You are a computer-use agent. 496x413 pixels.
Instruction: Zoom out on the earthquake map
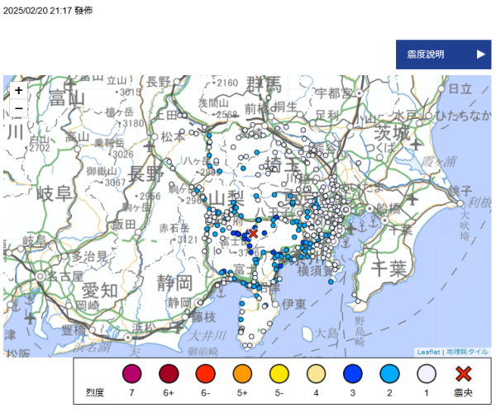18,108
